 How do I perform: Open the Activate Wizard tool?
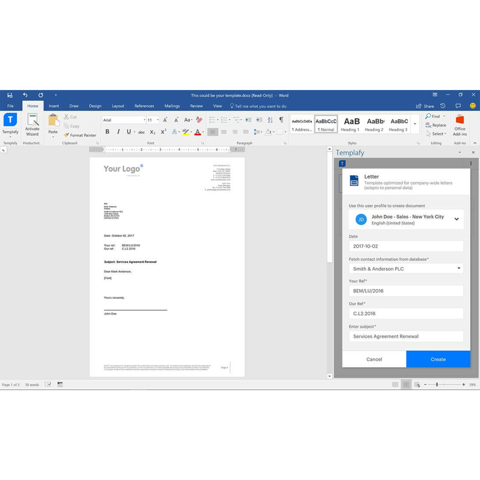32,124
